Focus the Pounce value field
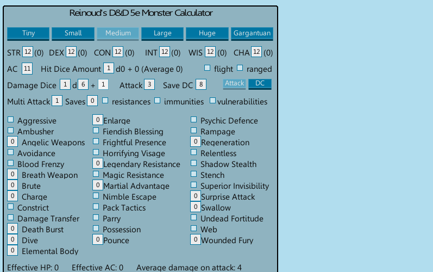Image resolution: width=433 pixels, height=272 pixels. coord(97,239)
